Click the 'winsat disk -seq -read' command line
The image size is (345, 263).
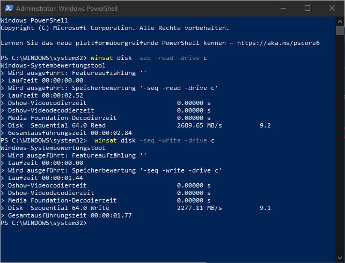click(151, 57)
